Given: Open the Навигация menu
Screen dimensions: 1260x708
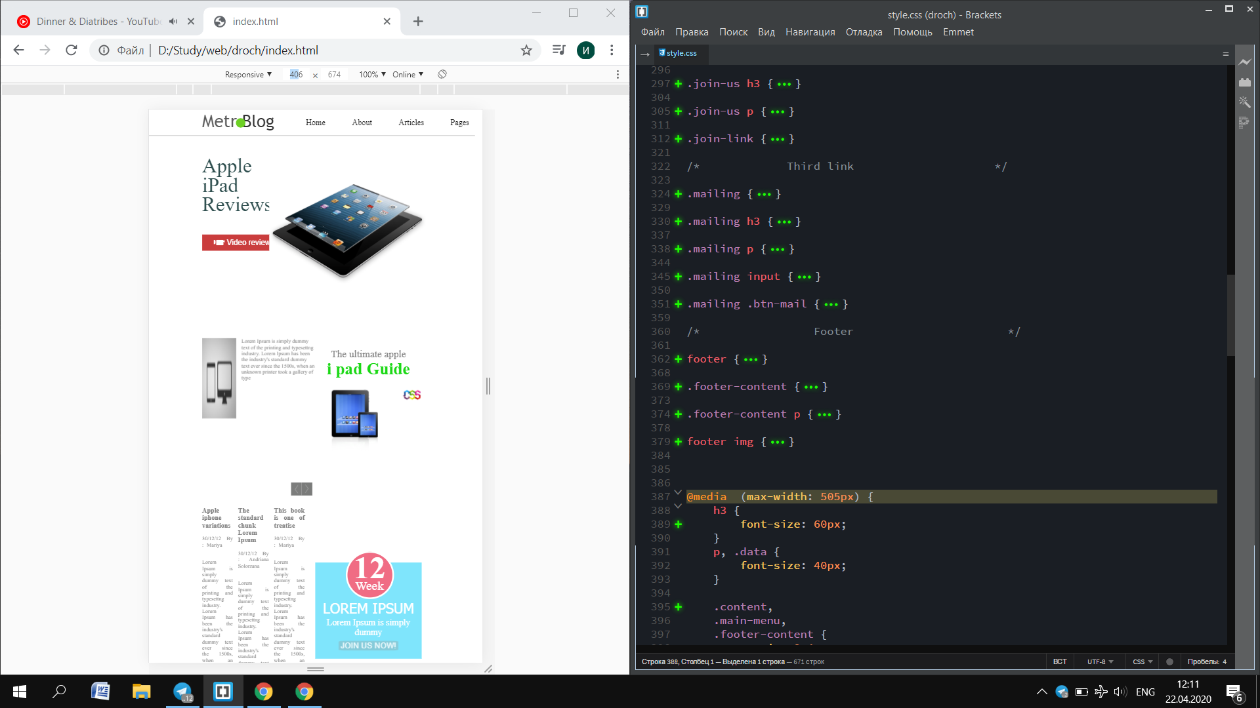Looking at the screenshot, I should [x=810, y=32].
